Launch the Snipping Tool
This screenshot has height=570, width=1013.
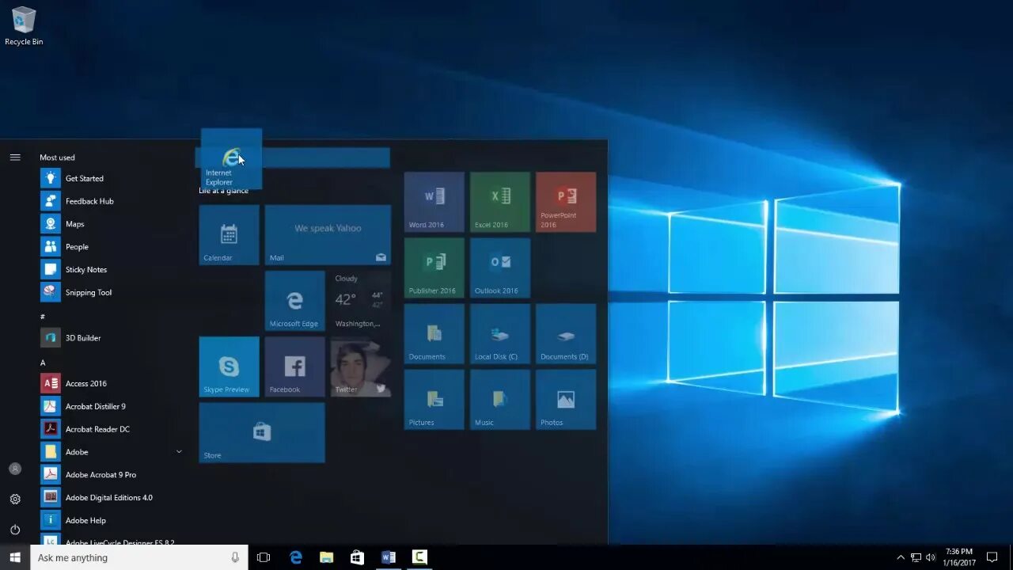(x=111, y=292)
